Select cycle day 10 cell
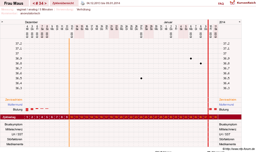The height and width of the screenshot is (152, 256). [72, 117]
